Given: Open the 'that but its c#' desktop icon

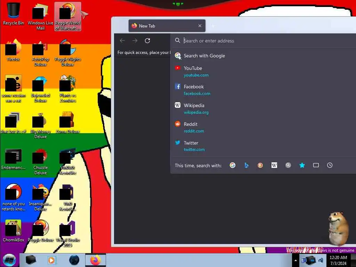Looking at the screenshot, I should (14, 123).
